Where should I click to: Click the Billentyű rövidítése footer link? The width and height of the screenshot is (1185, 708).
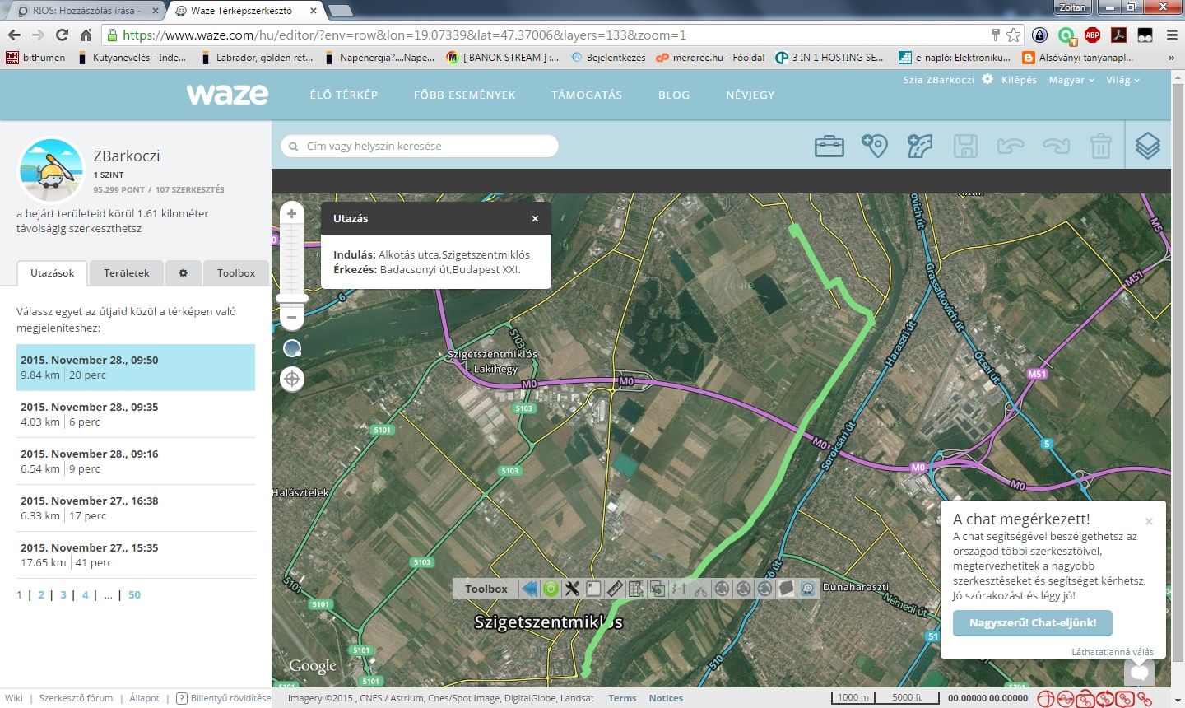coord(223,698)
